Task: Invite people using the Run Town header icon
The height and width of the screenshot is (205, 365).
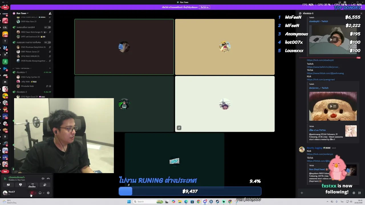Action: point(50,13)
